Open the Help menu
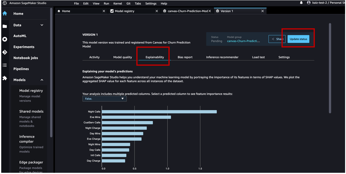The width and height of the screenshot is (346, 174). [164, 4]
